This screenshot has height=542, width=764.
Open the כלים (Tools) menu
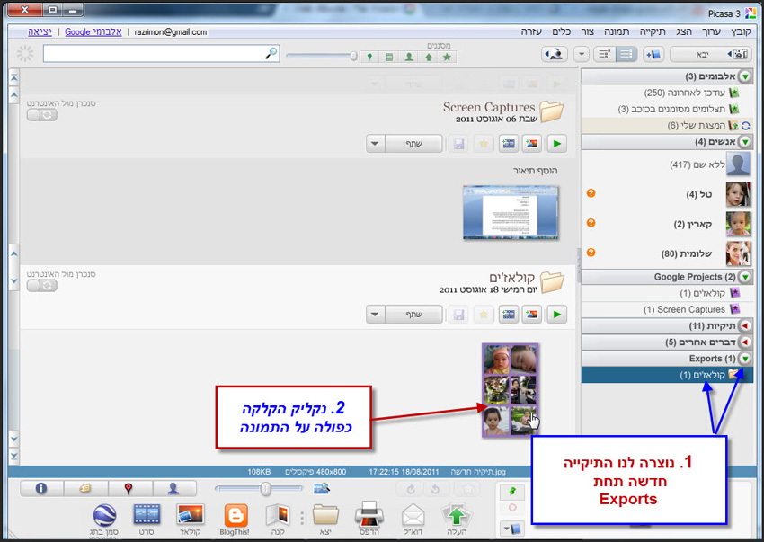click(x=561, y=31)
